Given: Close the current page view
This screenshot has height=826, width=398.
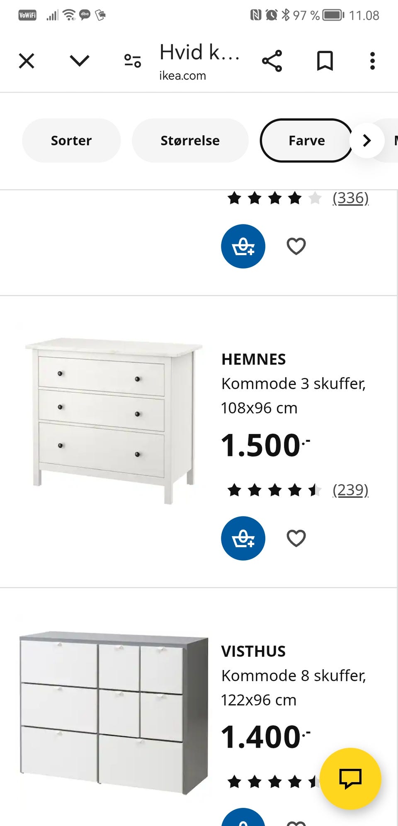Looking at the screenshot, I should (x=26, y=61).
